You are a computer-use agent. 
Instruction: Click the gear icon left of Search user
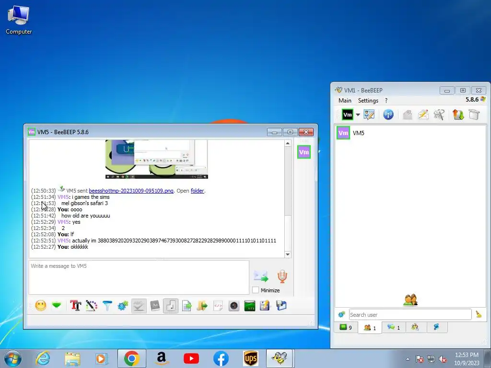(341, 314)
